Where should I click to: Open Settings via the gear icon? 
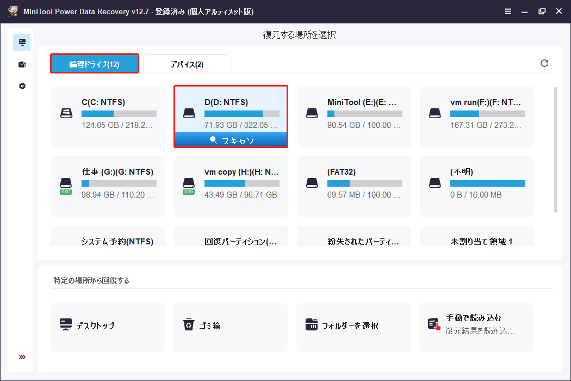pyautogui.click(x=21, y=85)
